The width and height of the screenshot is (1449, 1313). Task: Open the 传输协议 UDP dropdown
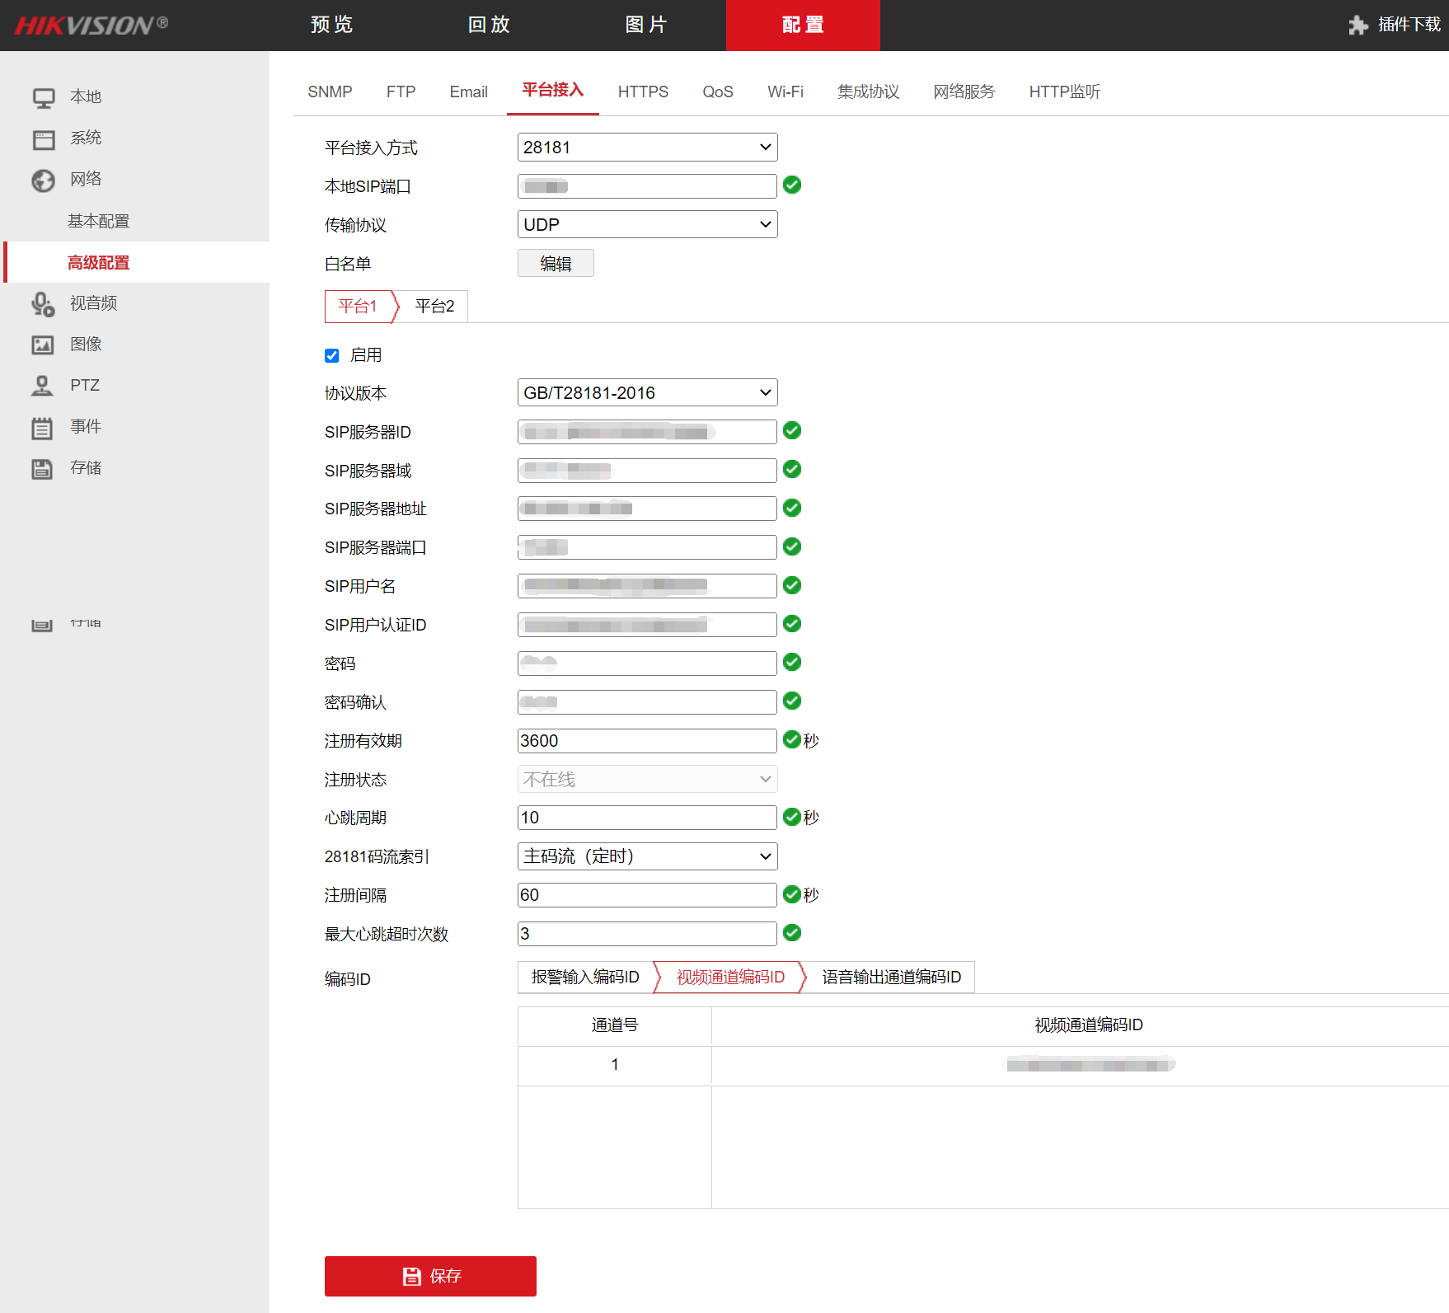coord(647,225)
